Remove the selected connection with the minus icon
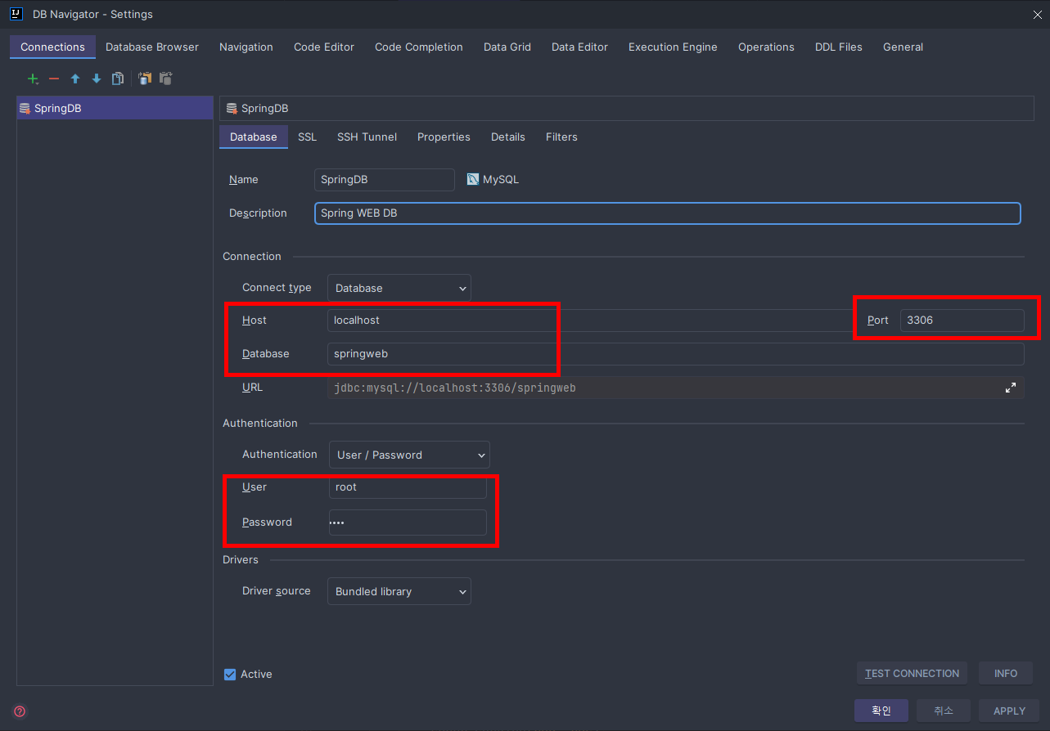1050x731 pixels. (54, 78)
